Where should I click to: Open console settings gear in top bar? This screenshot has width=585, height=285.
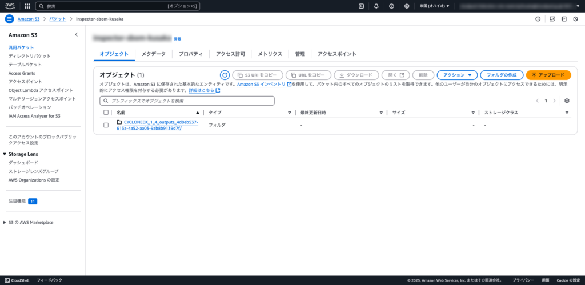[x=407, y=6]
